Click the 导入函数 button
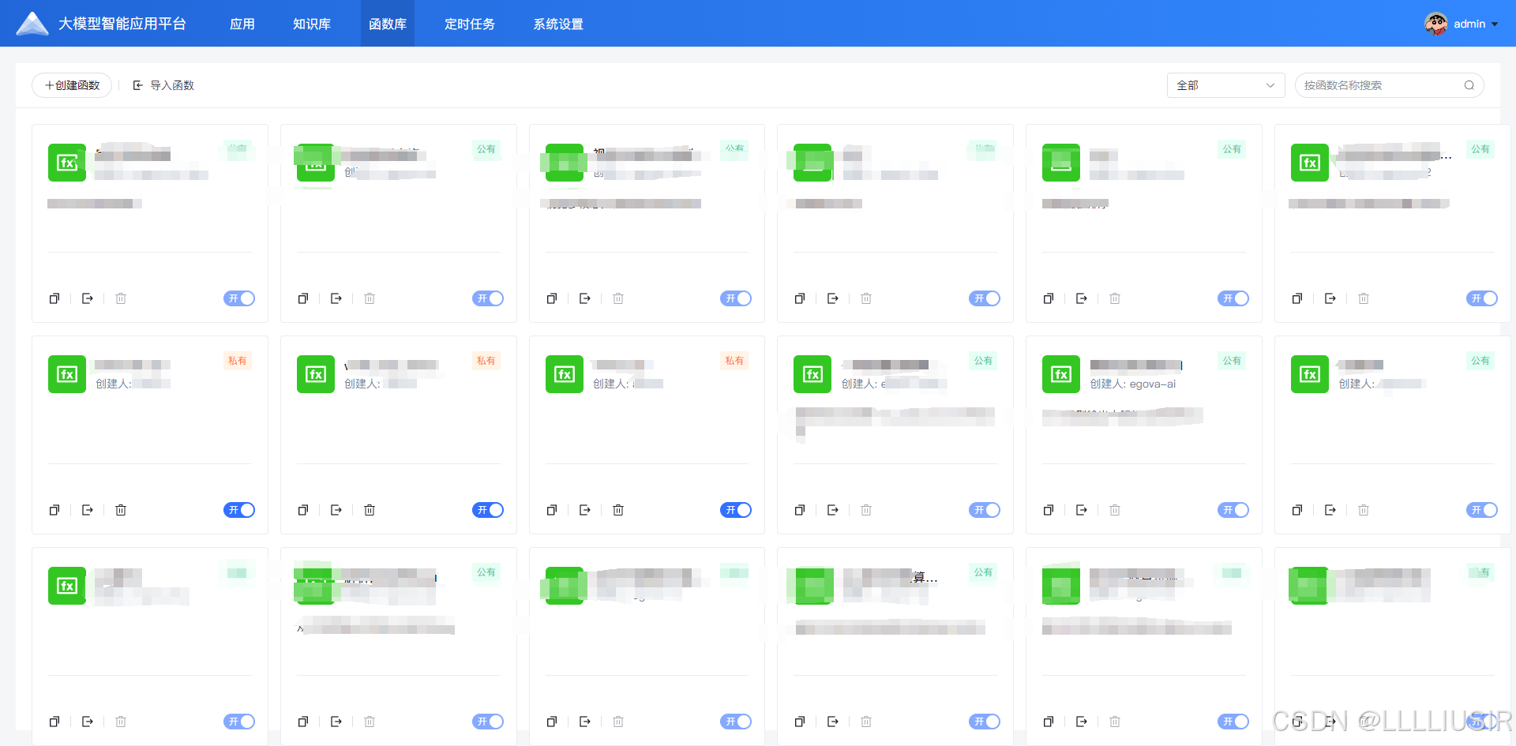Image resolution: width=1516 pixels, height=746 pixels. pyautogui.click(x=163, y=85)
